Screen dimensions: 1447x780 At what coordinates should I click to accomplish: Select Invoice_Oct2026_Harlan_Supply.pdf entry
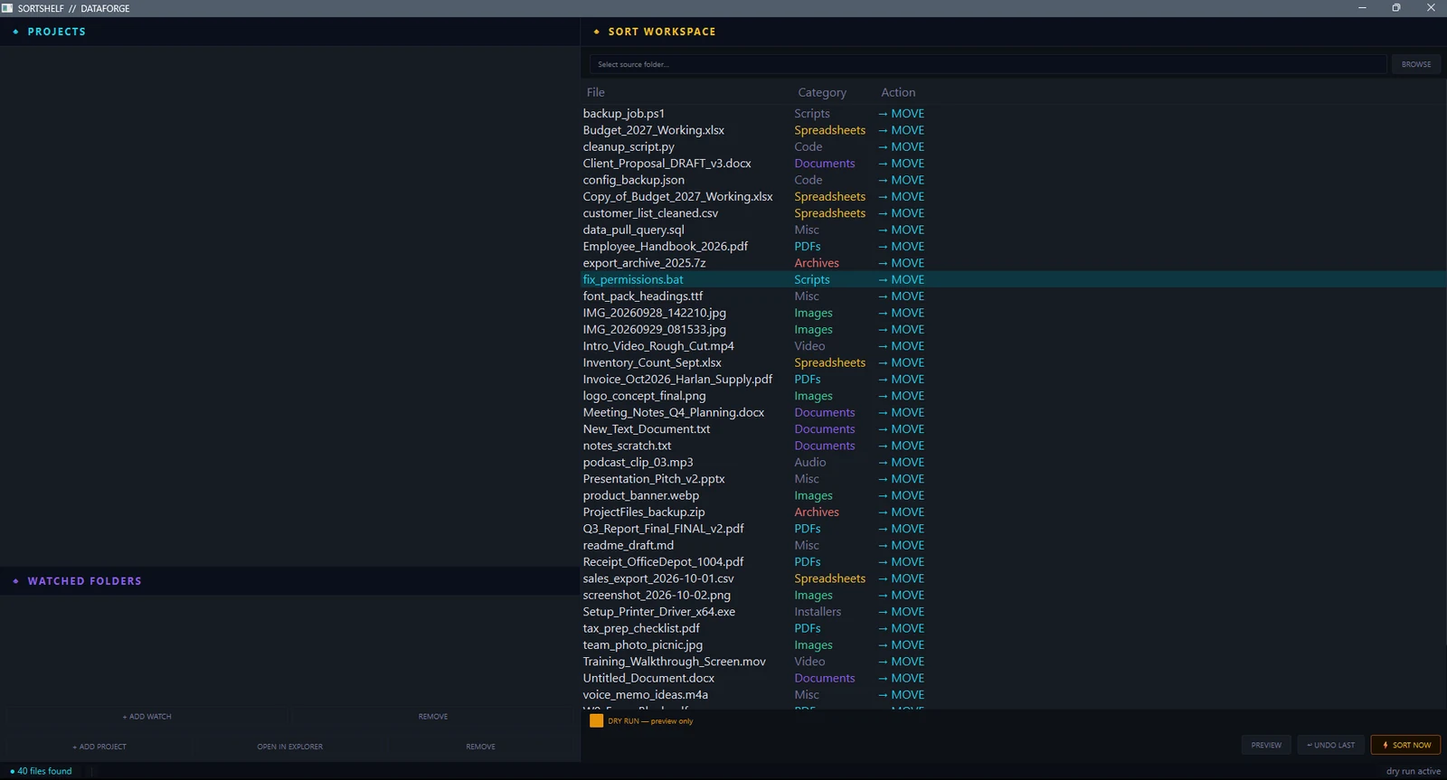1013,380
